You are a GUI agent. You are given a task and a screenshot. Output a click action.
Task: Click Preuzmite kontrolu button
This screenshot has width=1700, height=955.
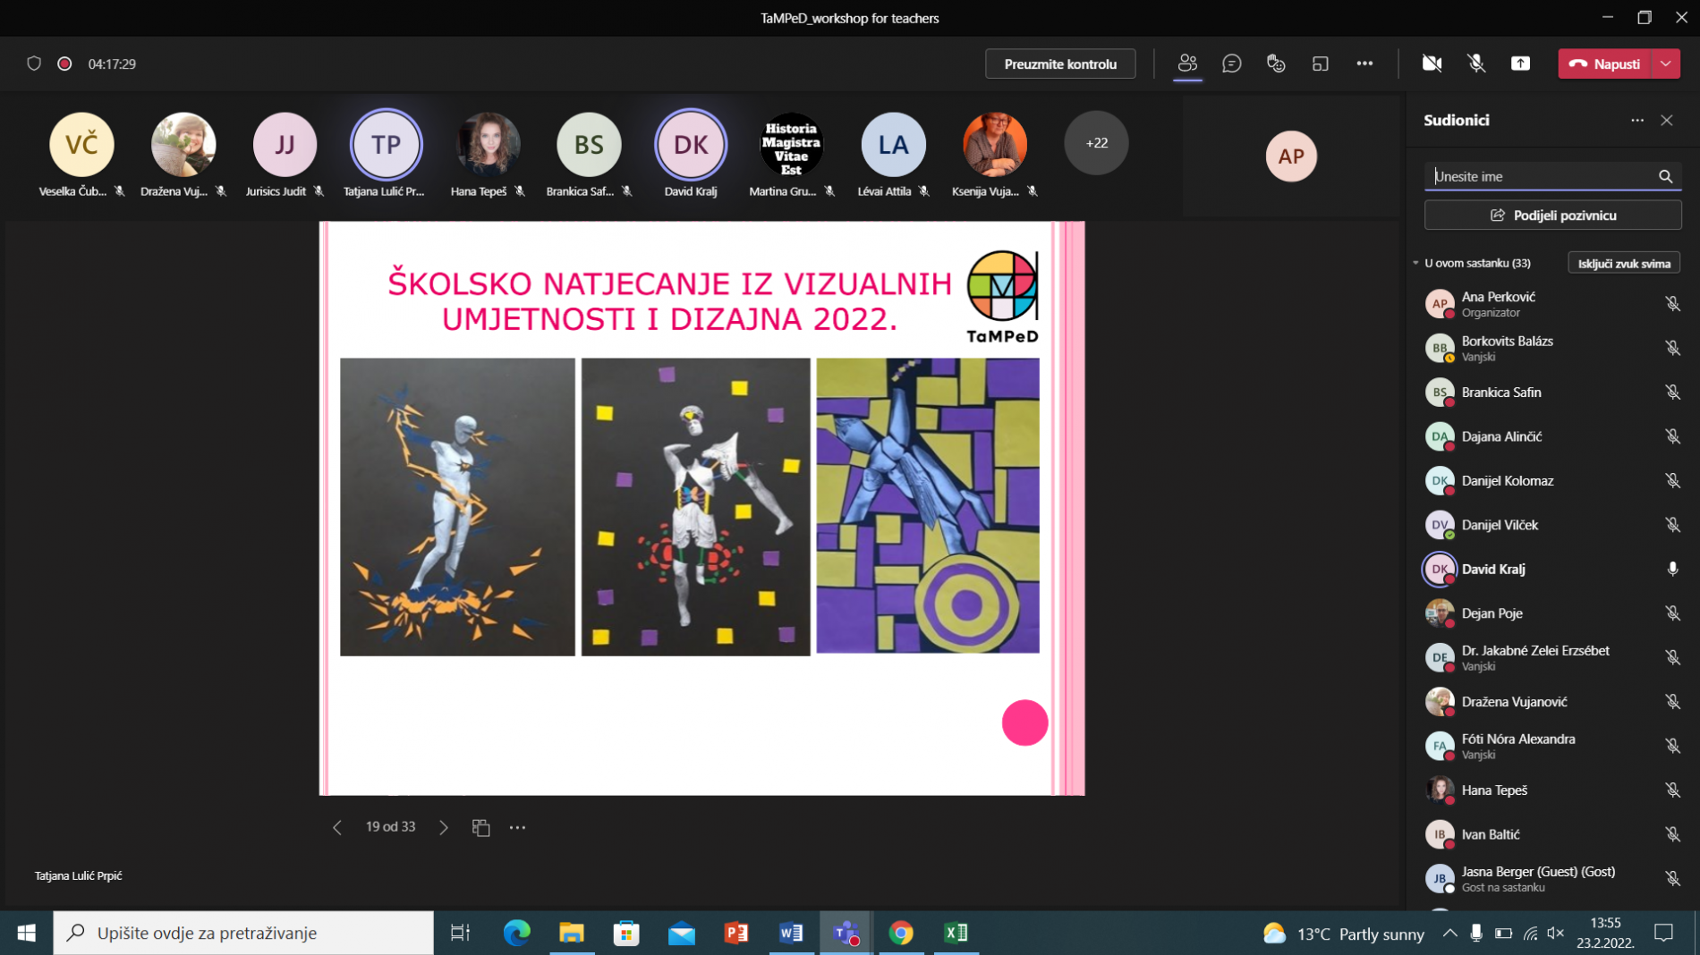[1060, 63]
